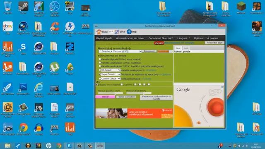Open the toolbar dropdown showing 0
The image size is (265, 149).
(x=111, y=32)
